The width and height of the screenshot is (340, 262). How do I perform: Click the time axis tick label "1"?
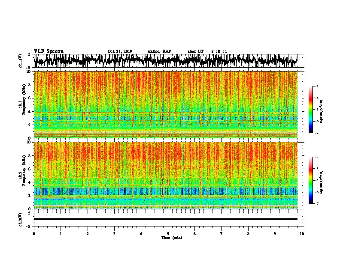point(61,234)
